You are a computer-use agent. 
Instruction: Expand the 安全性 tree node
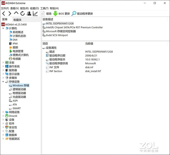3,127
